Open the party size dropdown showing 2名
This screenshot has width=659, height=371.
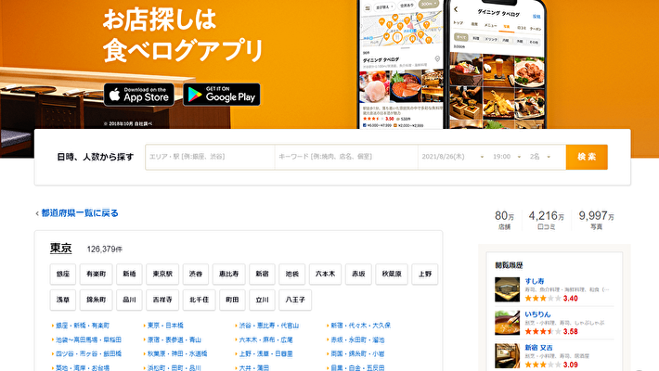click(x=540, y=157)
